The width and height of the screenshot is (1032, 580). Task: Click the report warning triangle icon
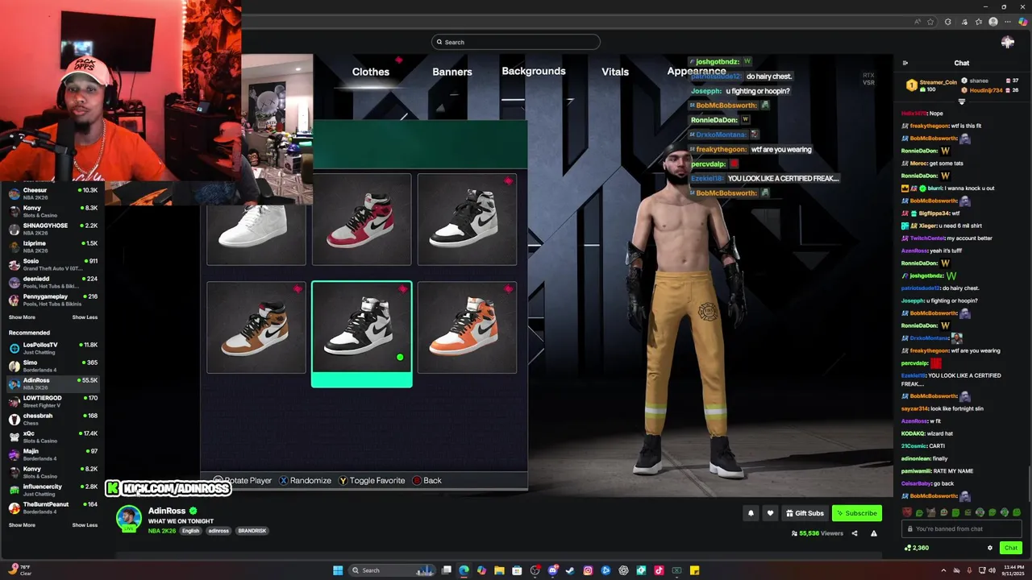click(x=873, y=533)
